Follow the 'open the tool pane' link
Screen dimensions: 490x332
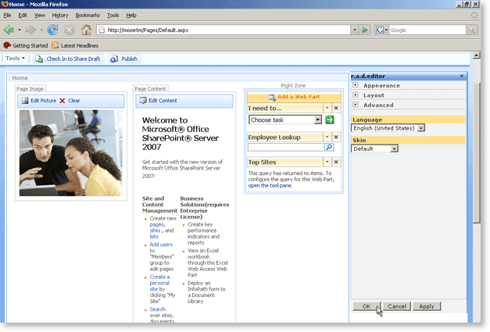click(270, 185)
